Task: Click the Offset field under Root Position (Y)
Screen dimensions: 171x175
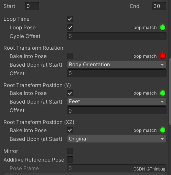Action: [117, 110]
